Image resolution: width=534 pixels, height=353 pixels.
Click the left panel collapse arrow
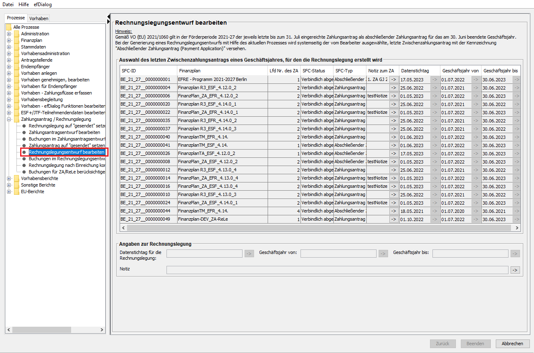(109, 17)
